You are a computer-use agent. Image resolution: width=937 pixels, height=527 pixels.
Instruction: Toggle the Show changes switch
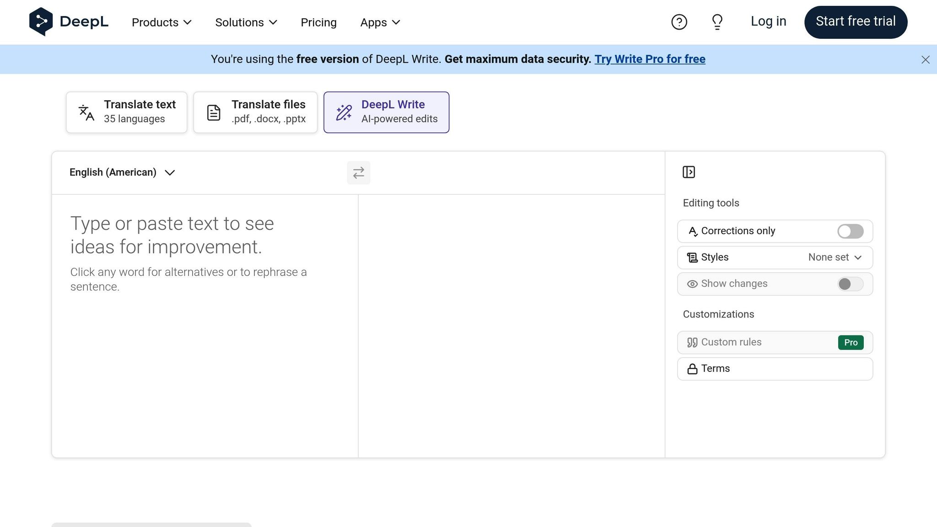pos(850,284)
